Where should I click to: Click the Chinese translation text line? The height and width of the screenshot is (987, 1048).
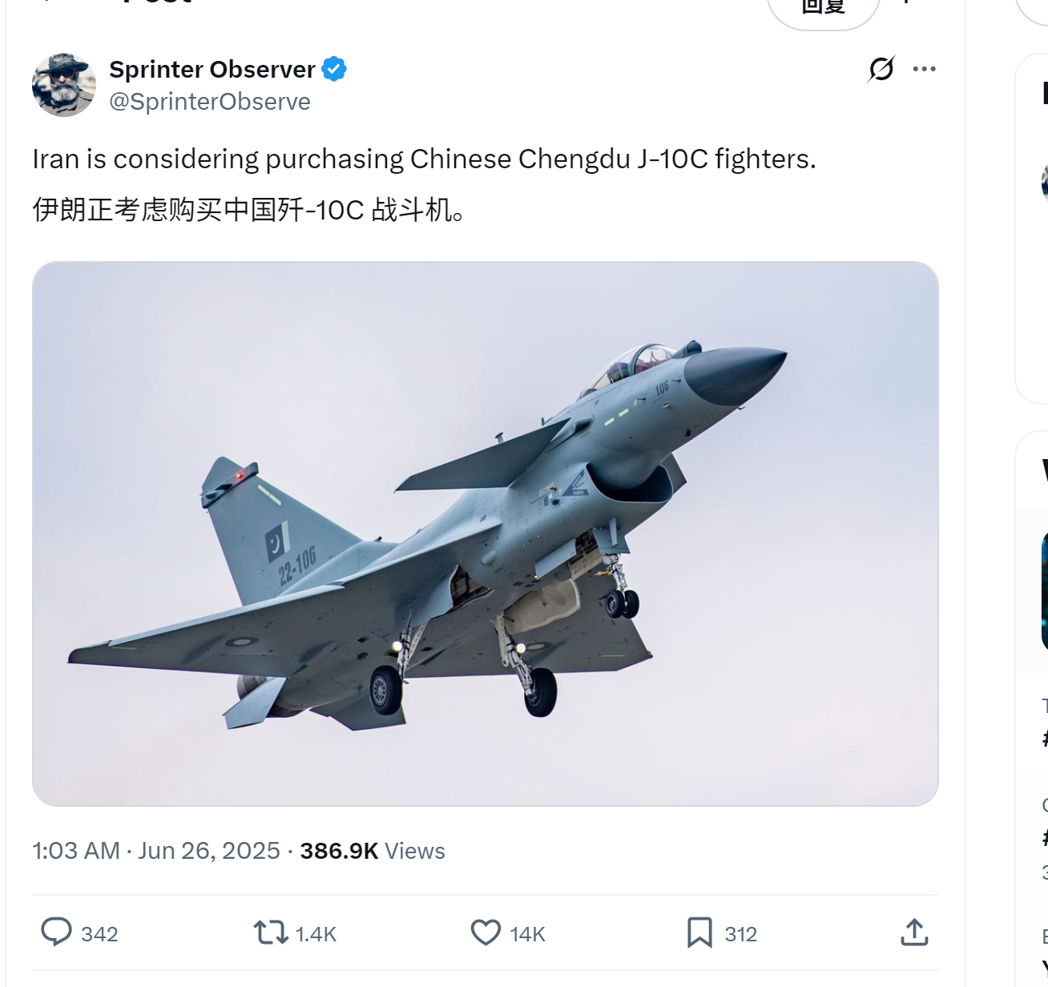click(248, 210)
